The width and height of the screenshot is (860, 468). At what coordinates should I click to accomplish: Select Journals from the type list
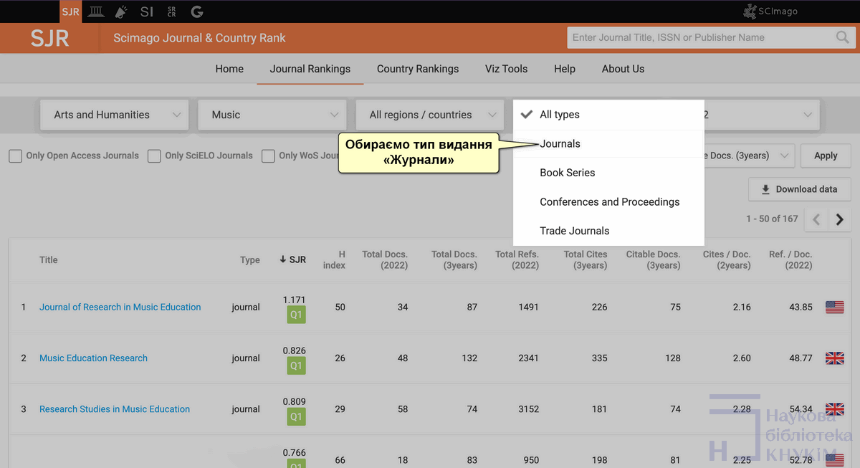point(560,144)
